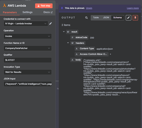Screen dimensions: 142x128
Task: Click the result object cube icon
Action: 68,32
